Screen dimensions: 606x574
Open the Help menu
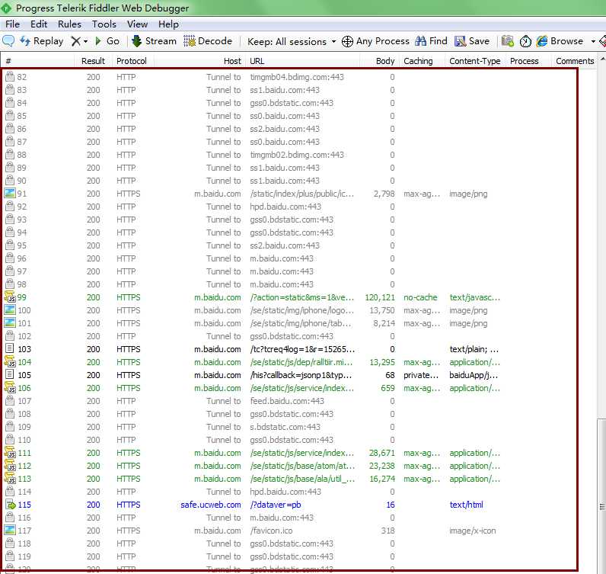(168, 24)
